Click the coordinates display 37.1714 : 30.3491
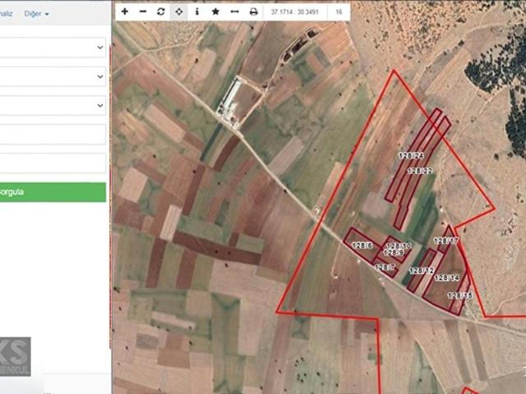 coord(294,12)
